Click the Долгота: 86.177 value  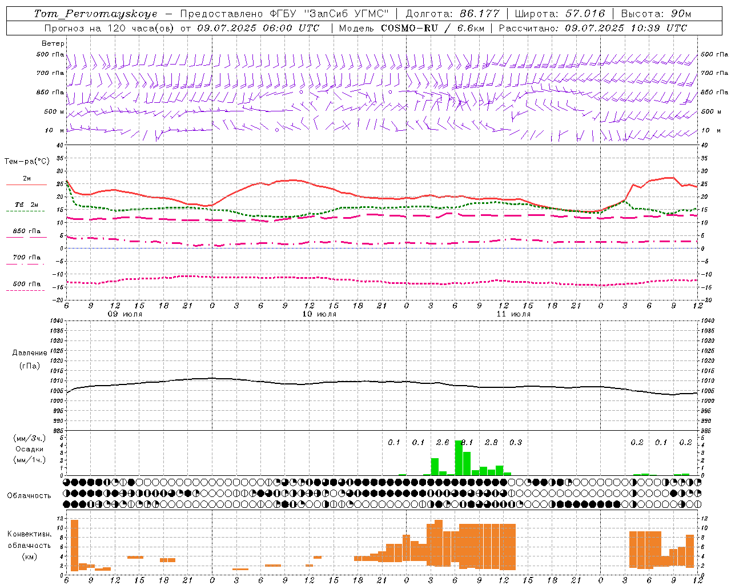(x=453, y=14)
